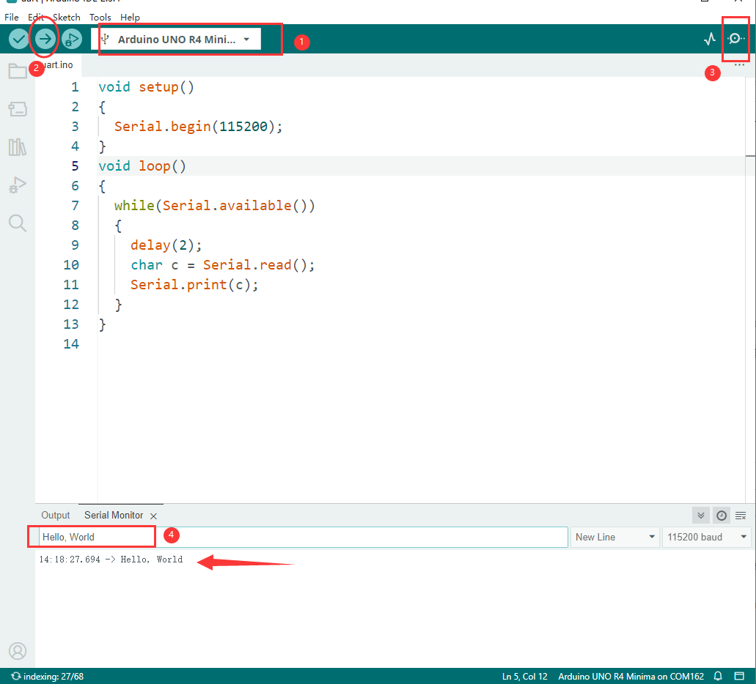Click the Serial.print(c); code line
This screenshot has height=684, width=756.
click(194, 285)
